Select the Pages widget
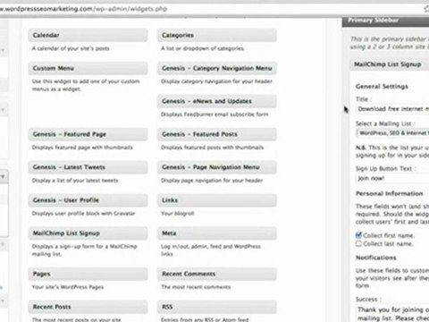This screenshot has width=429, height=322. click(x=88, y=274)
